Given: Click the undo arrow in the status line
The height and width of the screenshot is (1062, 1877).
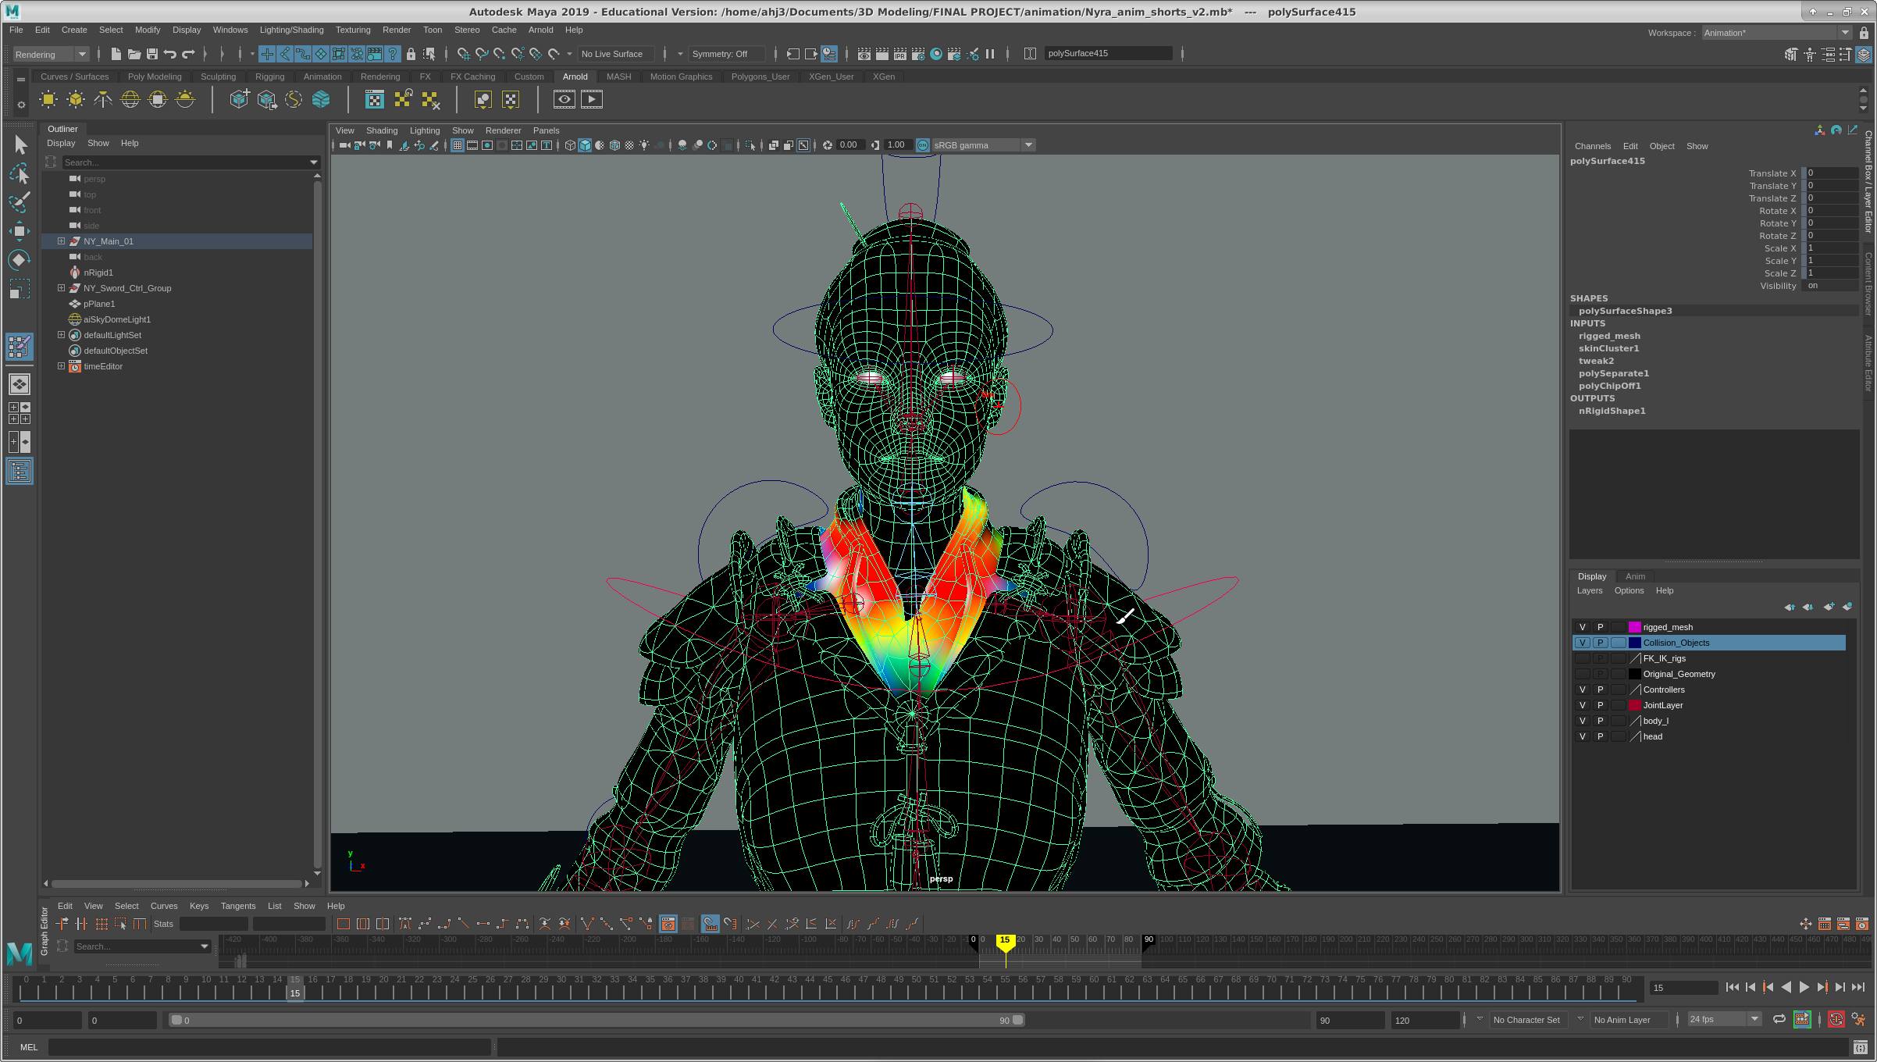Looking at the screenshot, I should point(170,54).
